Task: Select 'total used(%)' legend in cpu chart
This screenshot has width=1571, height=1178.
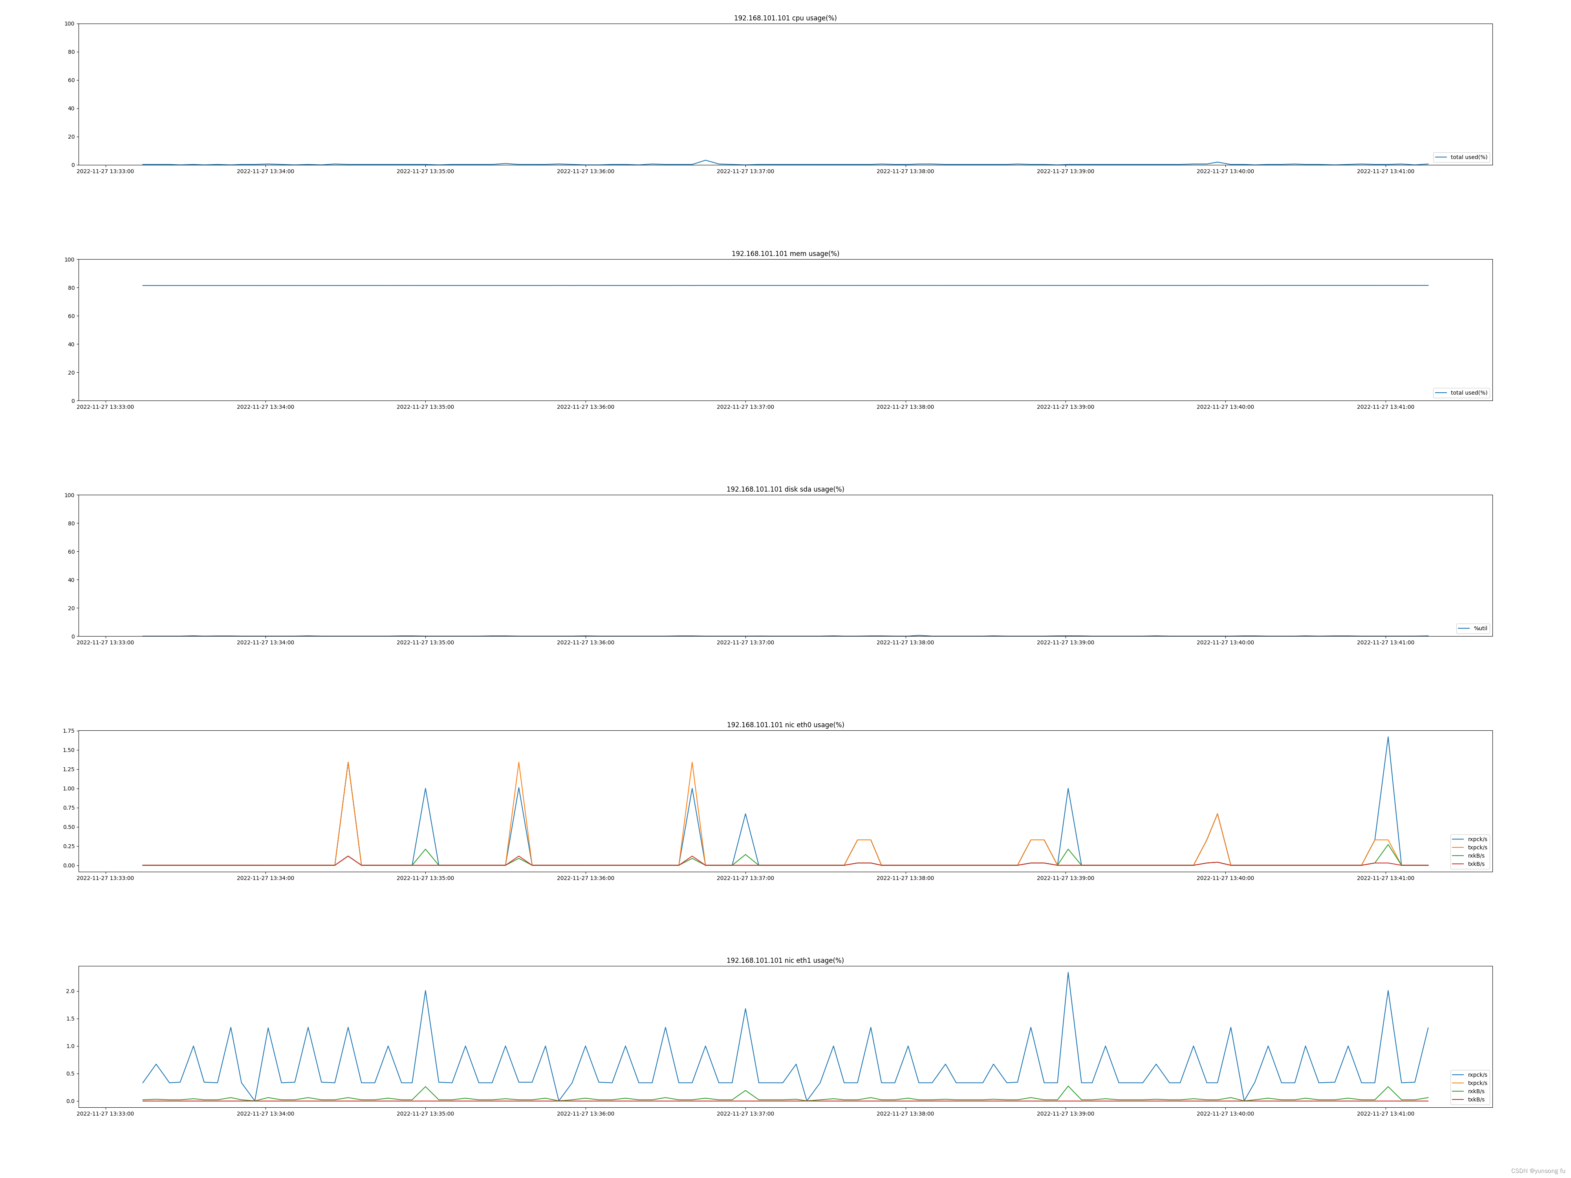Action: 1461,157
